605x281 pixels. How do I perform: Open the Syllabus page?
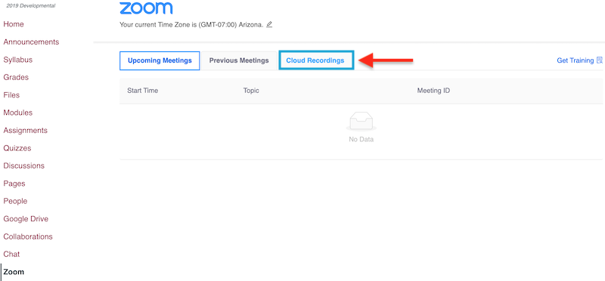[x=17, y=60]
